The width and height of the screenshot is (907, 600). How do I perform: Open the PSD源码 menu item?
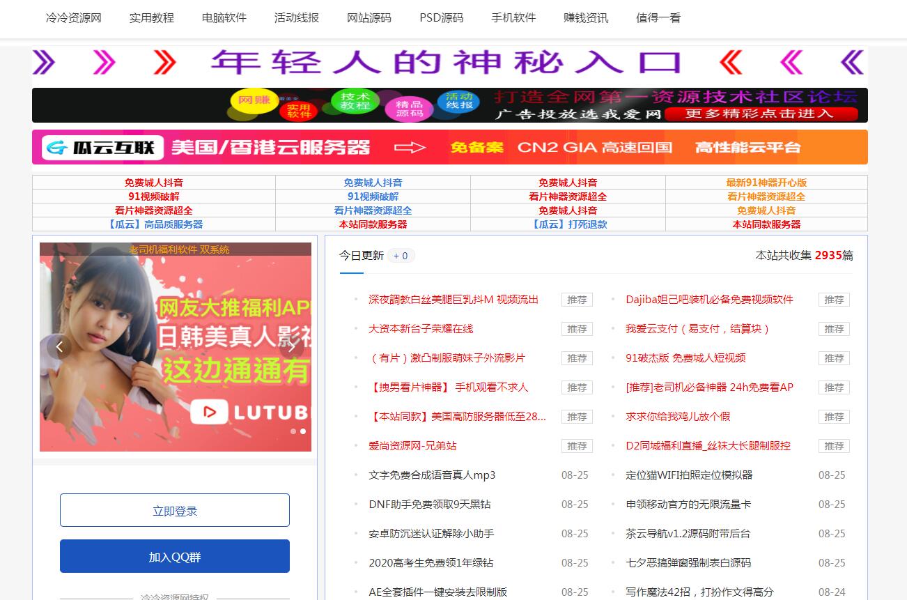tap(442, 18)
